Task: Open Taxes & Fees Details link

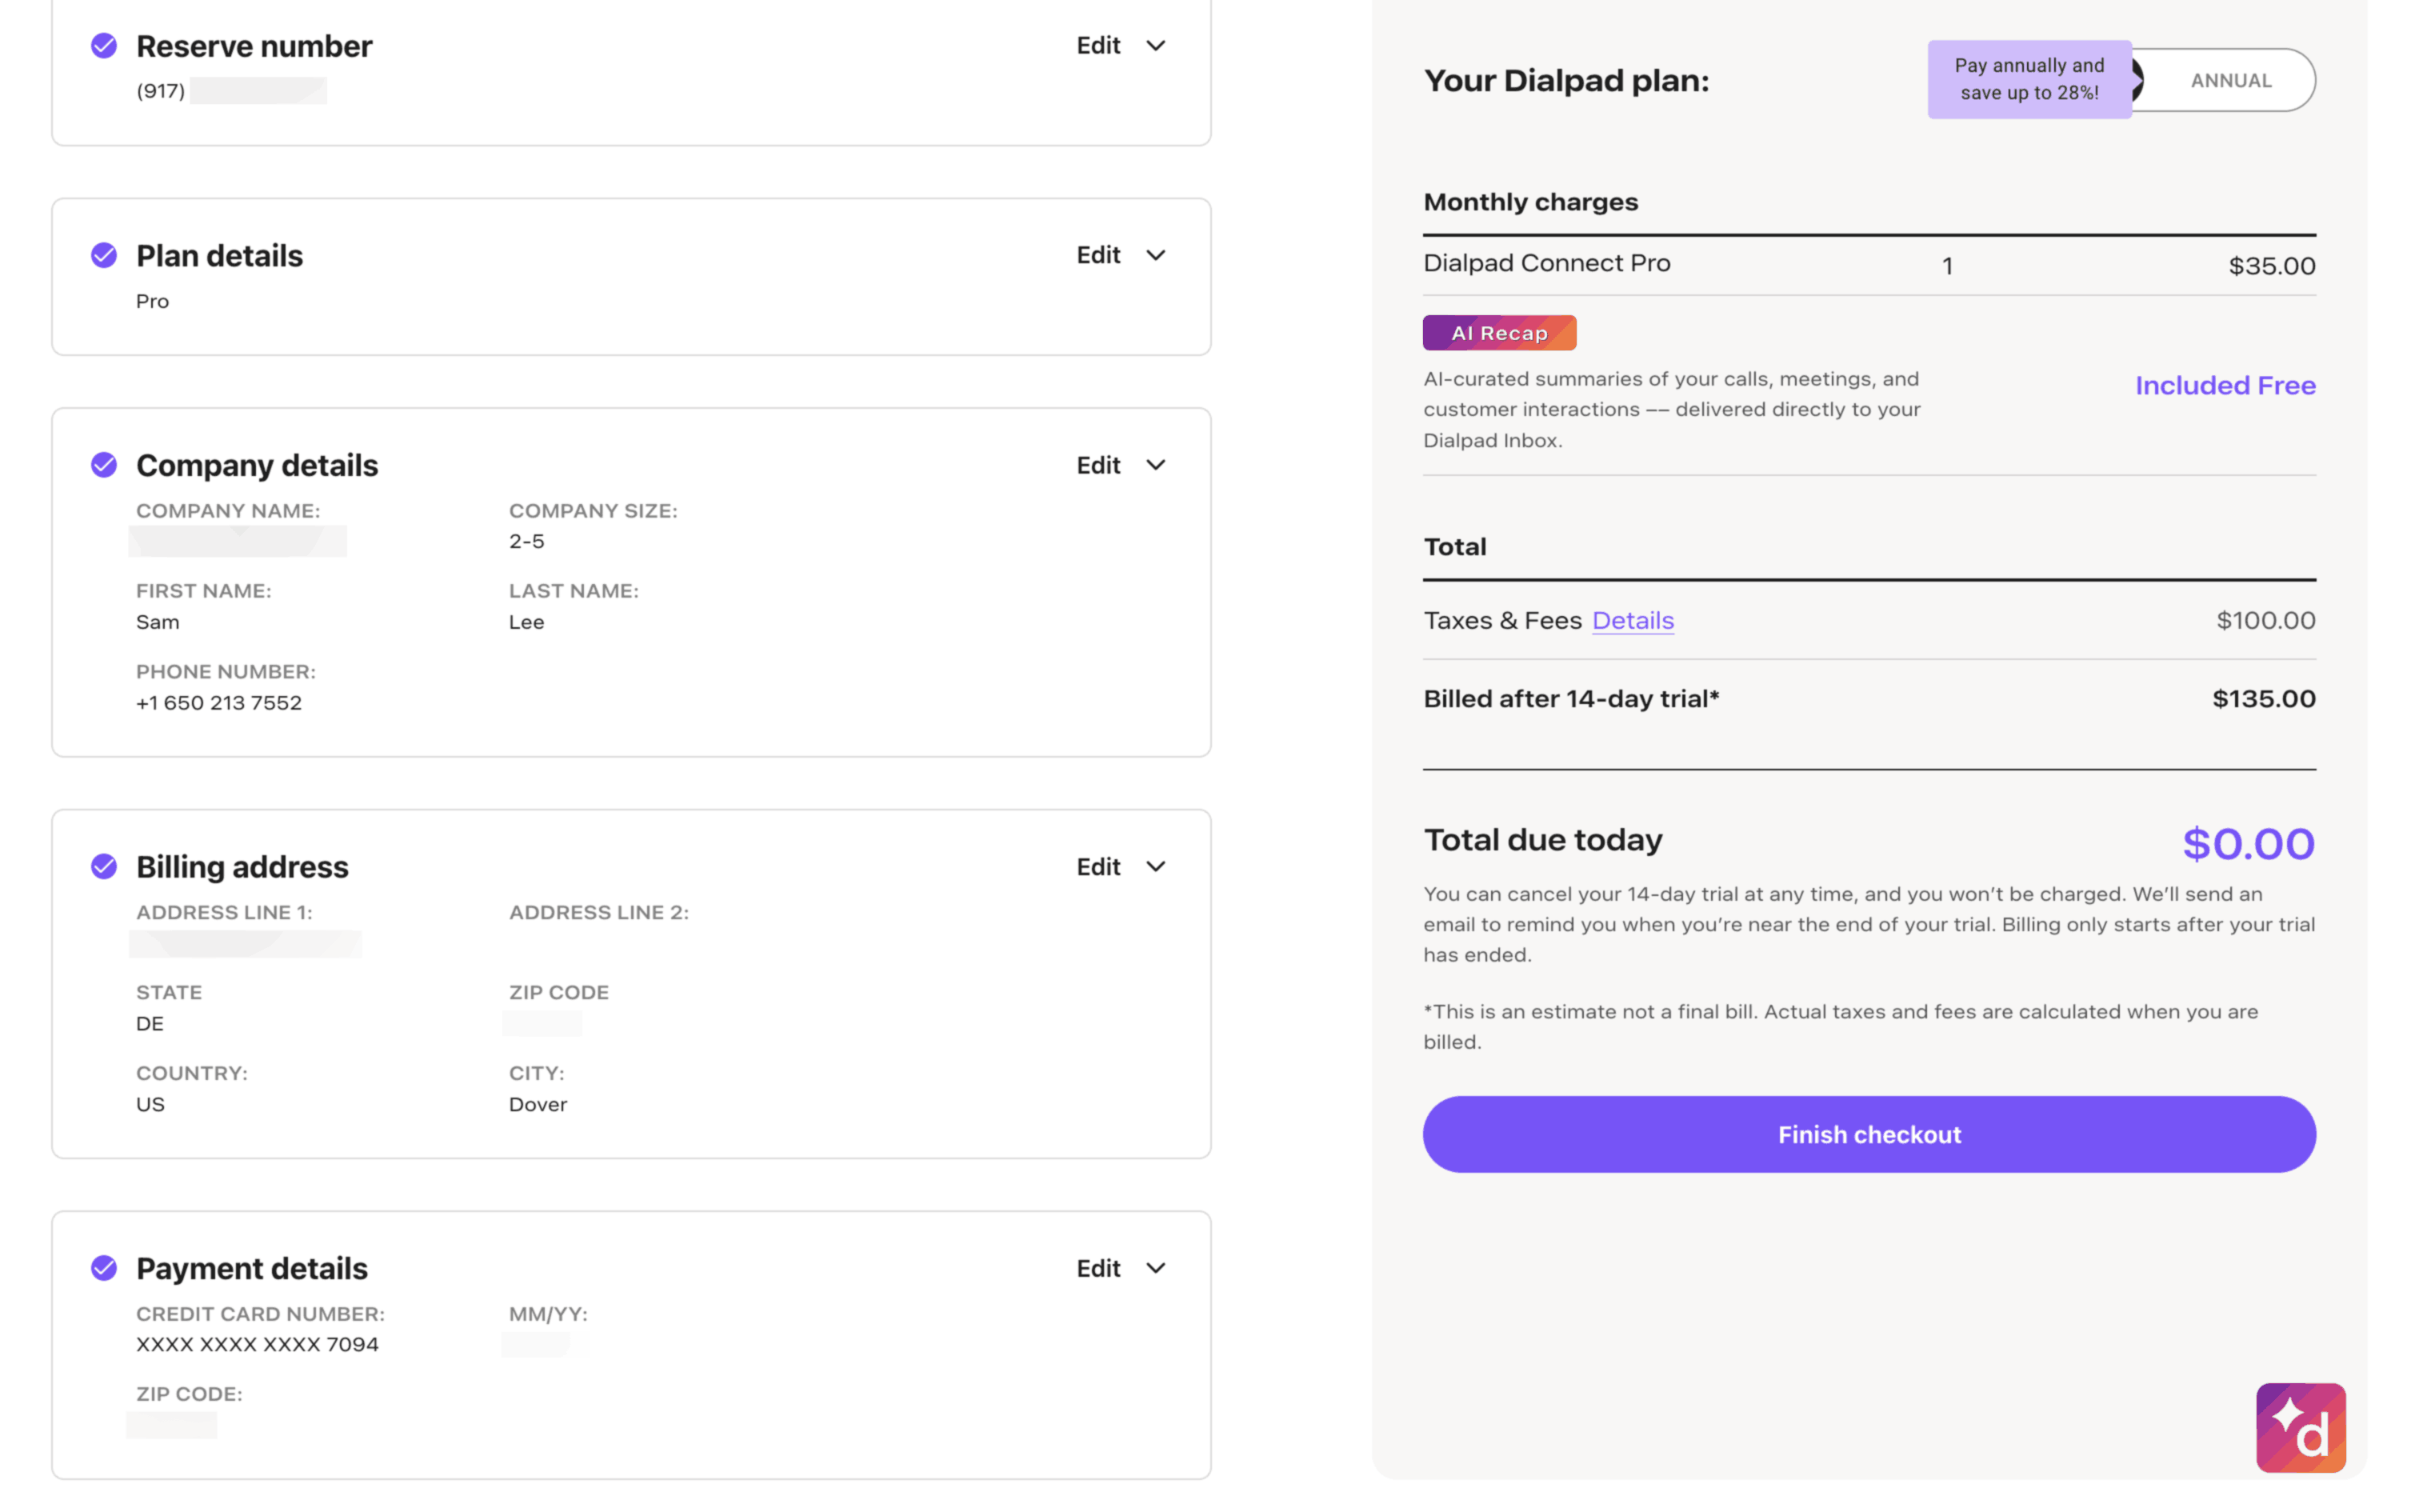Action: click(1633, 620)
